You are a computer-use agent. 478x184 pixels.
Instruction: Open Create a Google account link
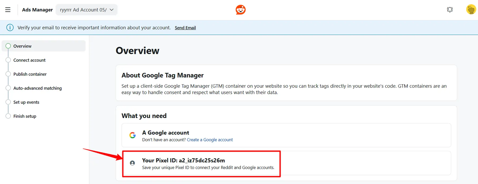[210, 140]
